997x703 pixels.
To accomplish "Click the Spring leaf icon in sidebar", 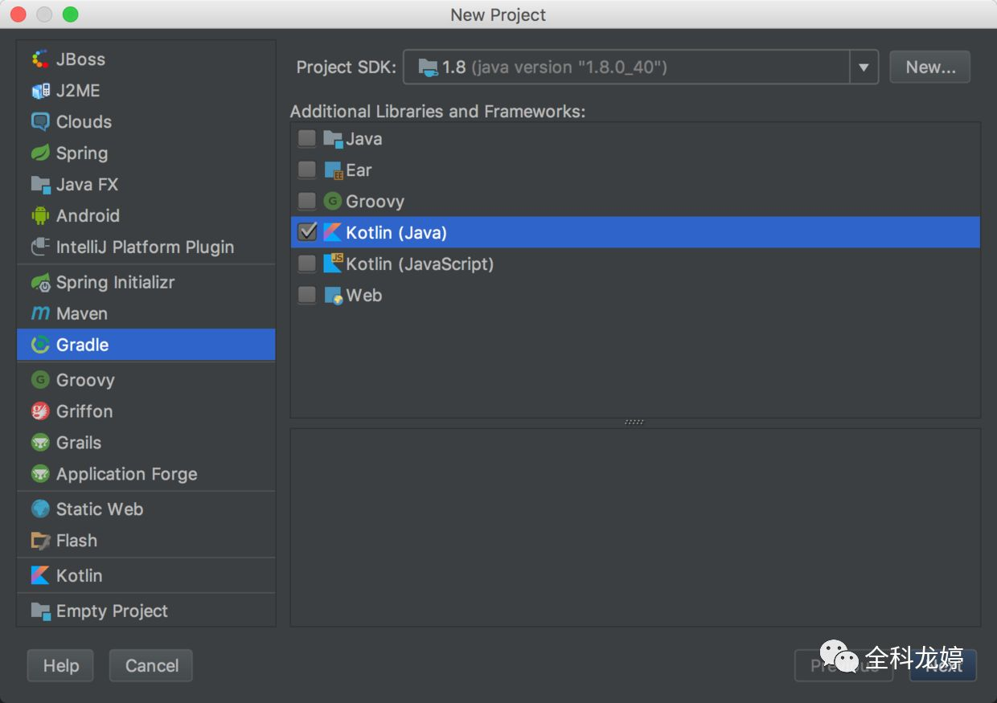I will click(x=40, y=153).
